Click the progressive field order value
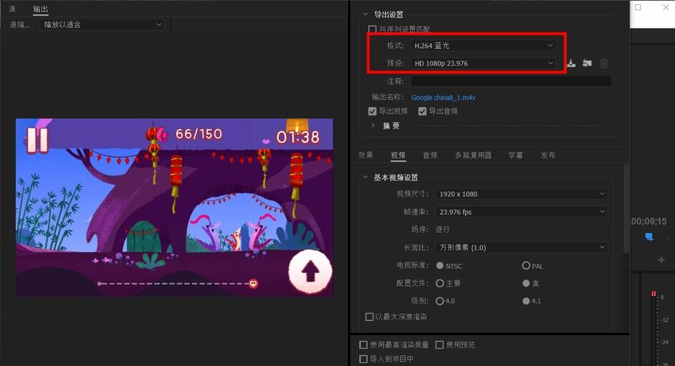The height and width of the screenshot is (366, 675). (x=443, y=229)
